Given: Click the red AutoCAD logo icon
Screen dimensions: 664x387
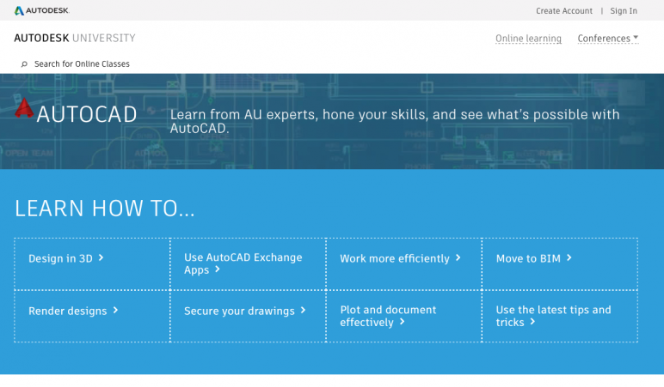Looking at the screenshot, I should 24,108.
